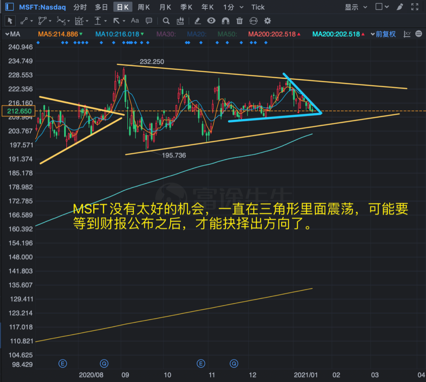Switch to 月K monthly chart tab
Image resolution: width=426 pixels, height=382 pixels.
click(x=165, y=7)
